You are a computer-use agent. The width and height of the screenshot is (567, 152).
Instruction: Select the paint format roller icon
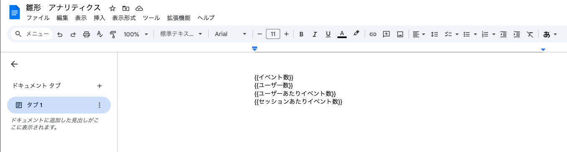point(112,34)
